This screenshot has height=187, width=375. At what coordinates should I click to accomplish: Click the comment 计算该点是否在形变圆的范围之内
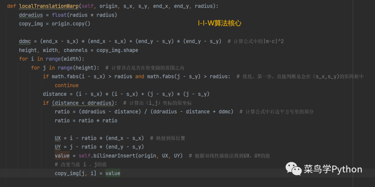(145, 68)
